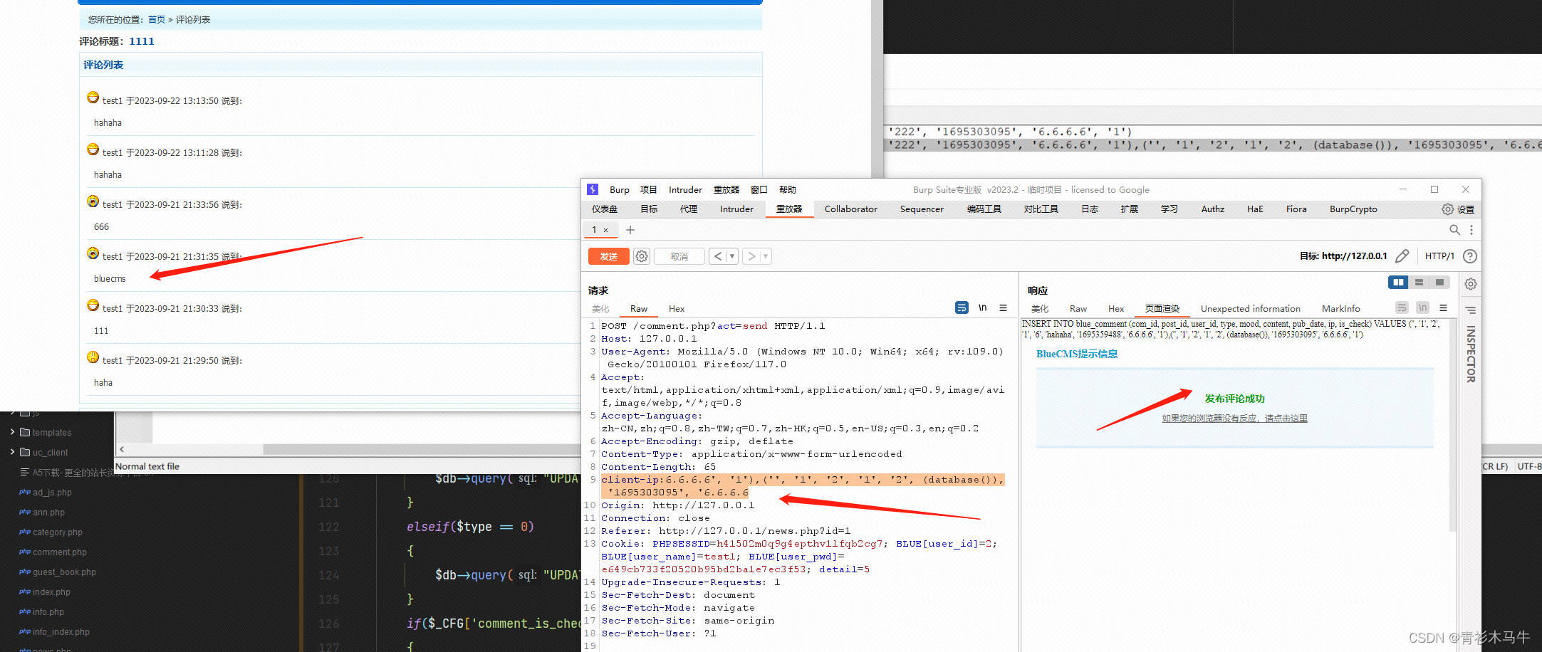
Task: Click the 取消 cancel button
Action: pos(679,256)
